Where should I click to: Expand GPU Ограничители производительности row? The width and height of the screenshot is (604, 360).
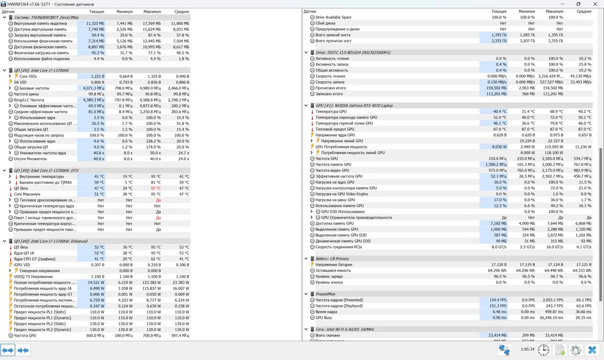[312, 218]
